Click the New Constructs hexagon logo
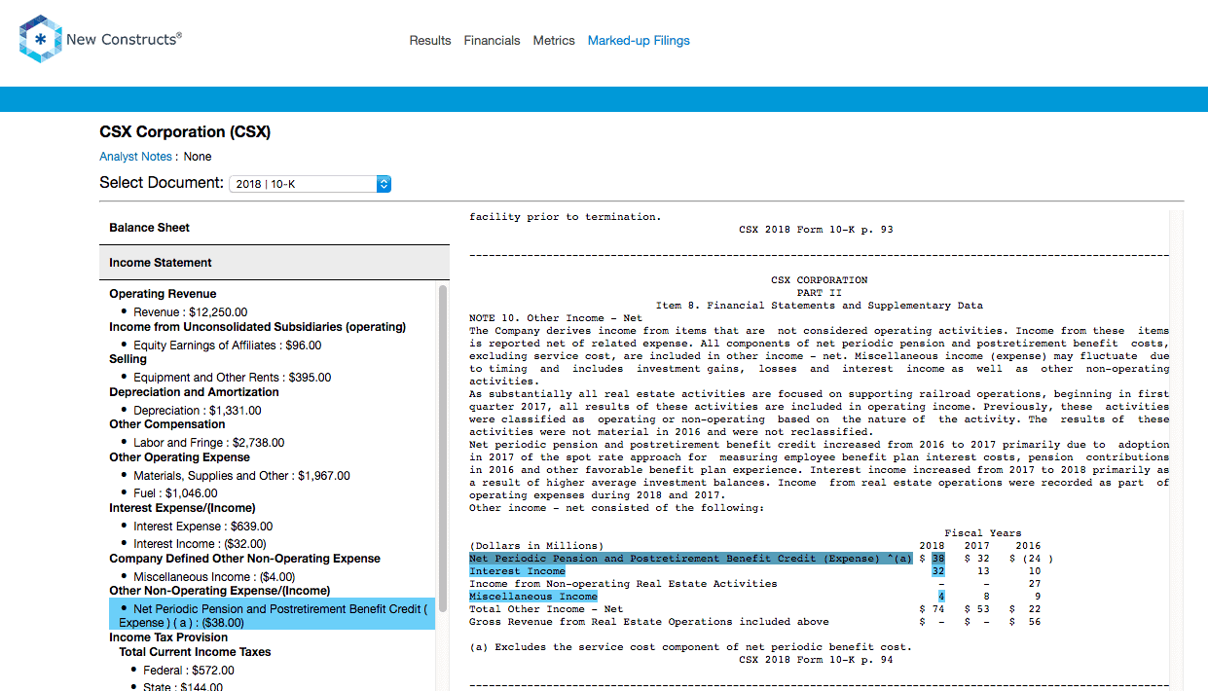 pyautogui.click(x=41, y=40)
